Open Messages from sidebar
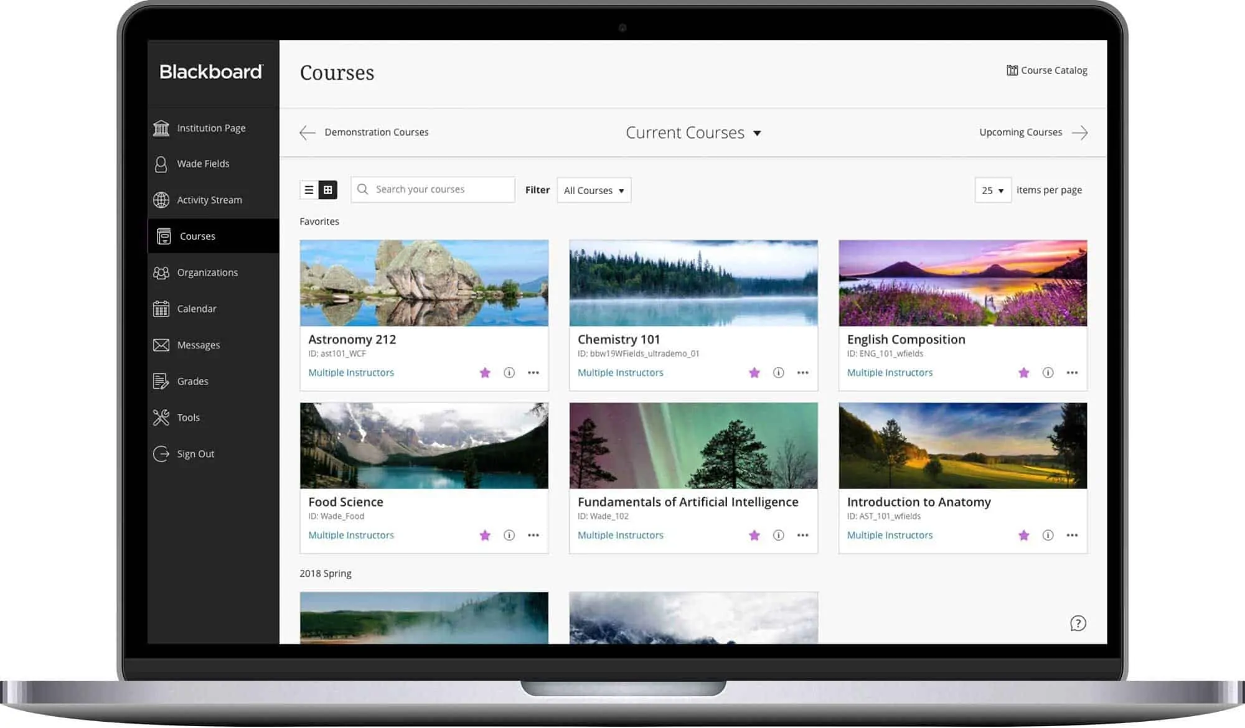Viewport: 1245px width, 728px height. [198, 345]
